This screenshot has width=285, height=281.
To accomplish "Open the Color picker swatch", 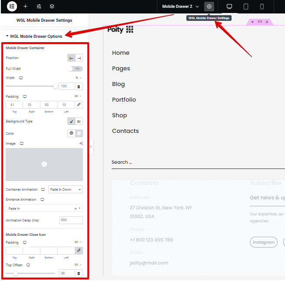I will pyautogui.click(x=79, y=133).
